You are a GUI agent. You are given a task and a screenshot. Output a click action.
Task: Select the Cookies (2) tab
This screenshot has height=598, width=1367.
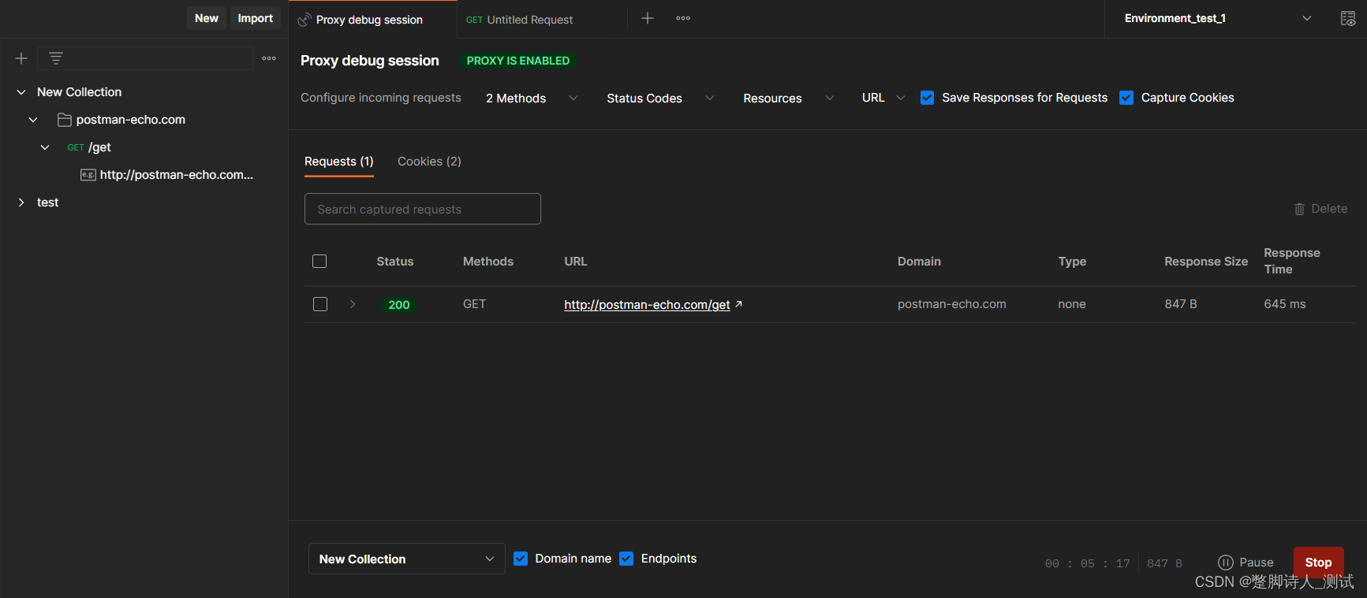(x=429, y=162)
